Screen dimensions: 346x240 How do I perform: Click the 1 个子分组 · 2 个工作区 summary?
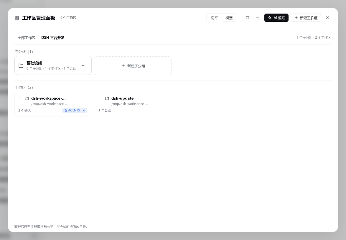tap(314, 37)
